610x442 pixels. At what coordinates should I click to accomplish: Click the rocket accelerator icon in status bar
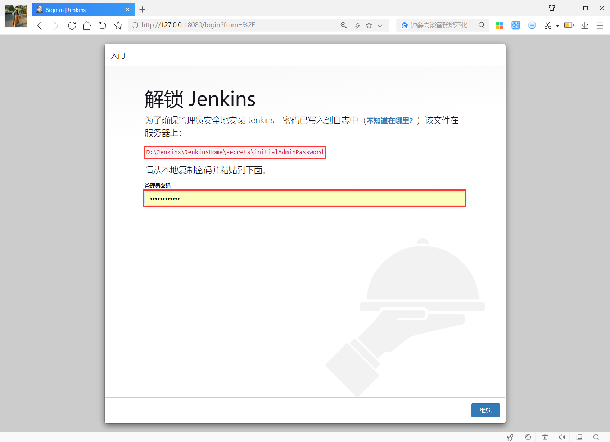pos(510,437)
